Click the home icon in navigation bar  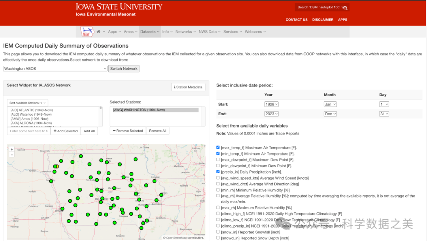pos(98,32)
